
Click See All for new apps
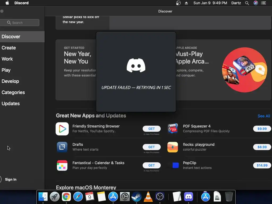tap(264, 116)
